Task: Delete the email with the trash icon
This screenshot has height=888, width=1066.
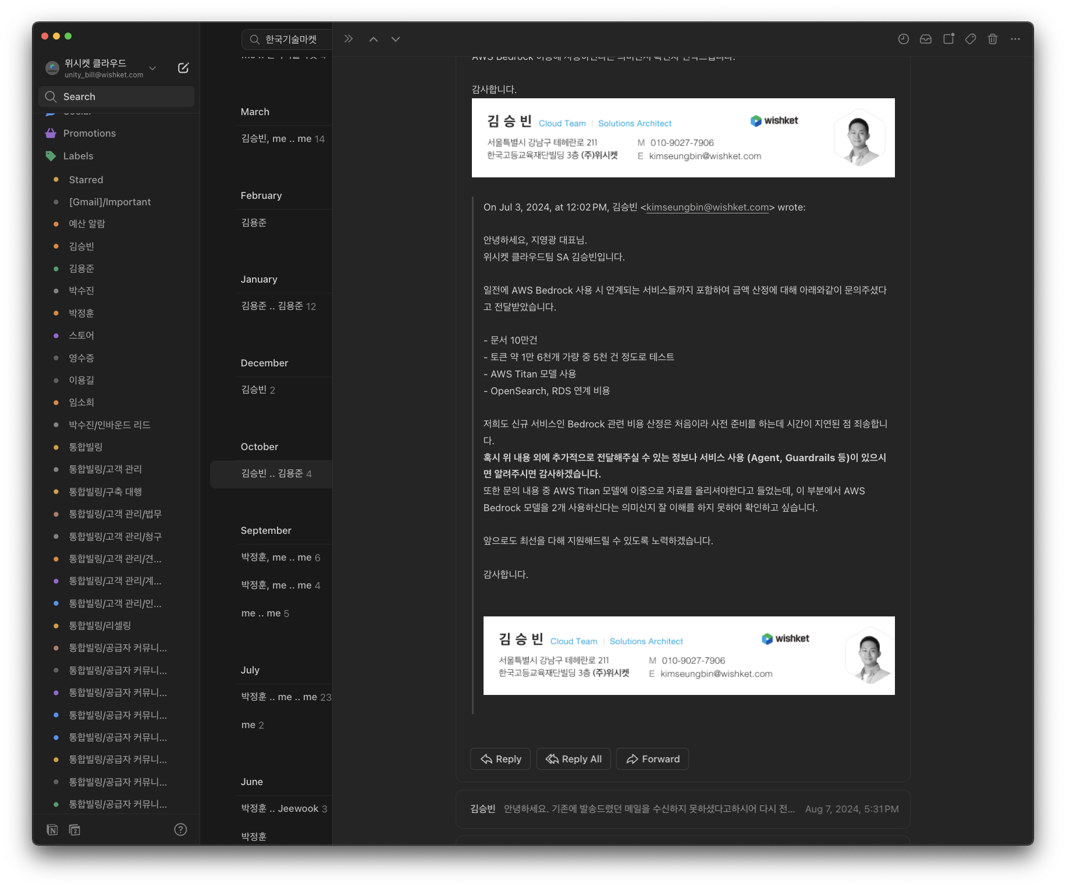Action: [993, 39]
